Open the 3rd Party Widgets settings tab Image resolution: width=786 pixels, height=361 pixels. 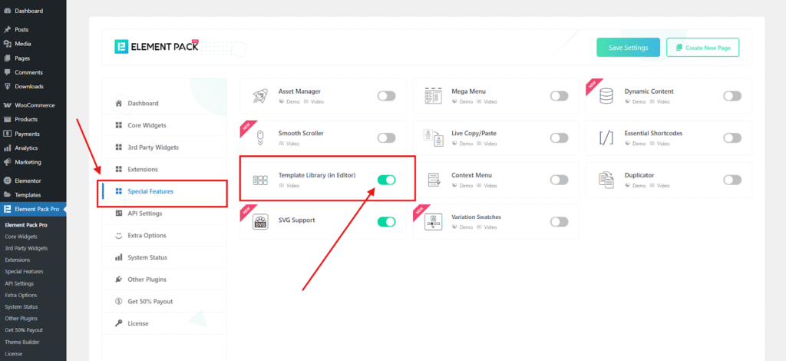(x=164, y=147)
